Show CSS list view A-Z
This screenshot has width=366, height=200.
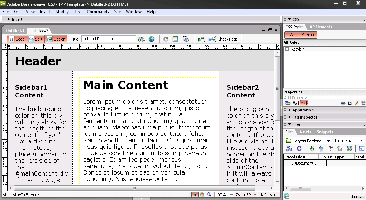(x=296, y=103)
